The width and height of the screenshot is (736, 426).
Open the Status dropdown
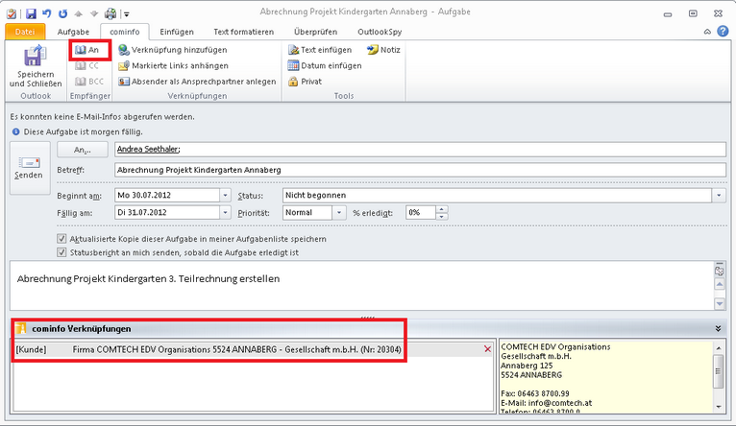tap(719, 195)
